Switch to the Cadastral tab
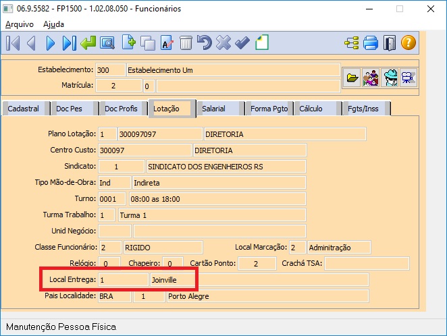Screen dimensions: 447x336 26,109
